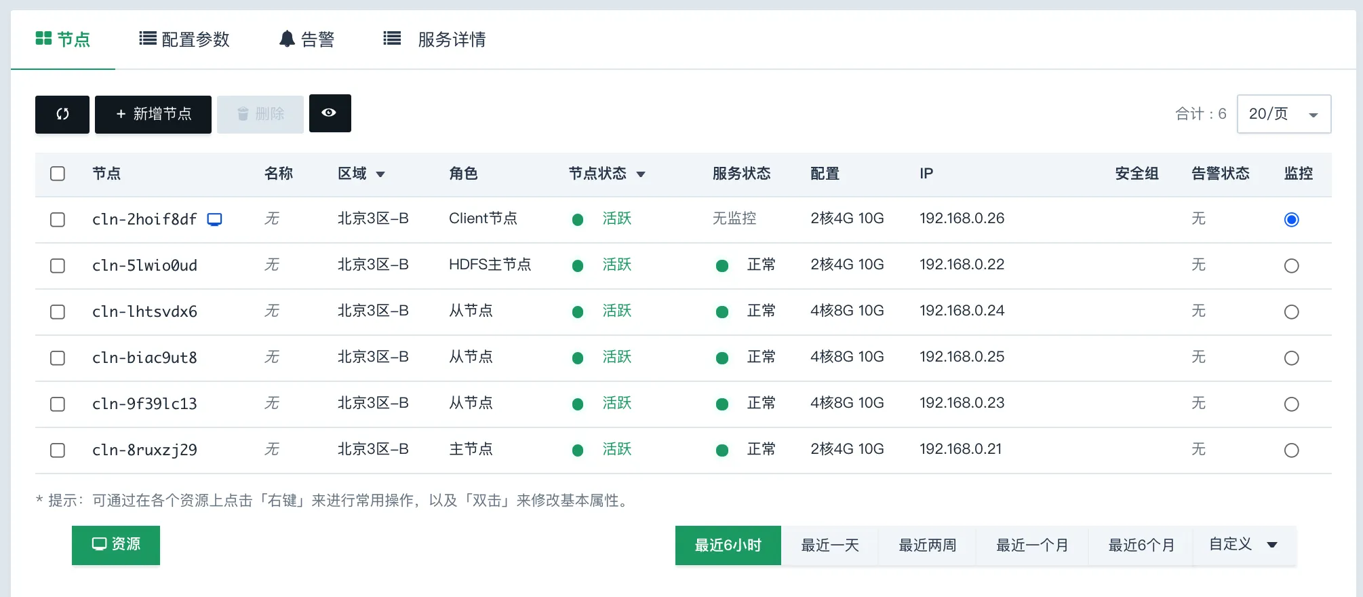Check the box for cln-9f39lc13
Viewport: 1363px width, 597px height.
tap(58, 404)
